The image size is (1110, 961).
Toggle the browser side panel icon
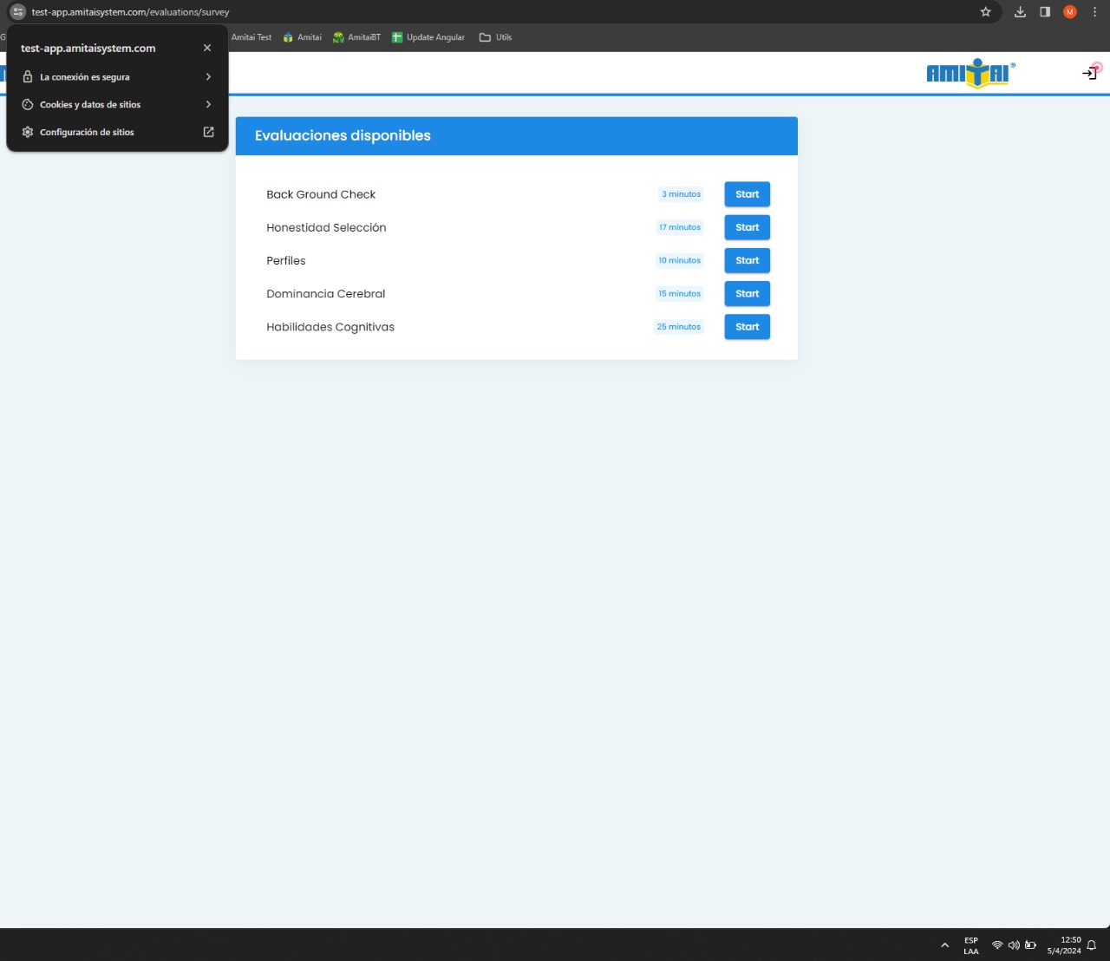(x=1045, y=12)
